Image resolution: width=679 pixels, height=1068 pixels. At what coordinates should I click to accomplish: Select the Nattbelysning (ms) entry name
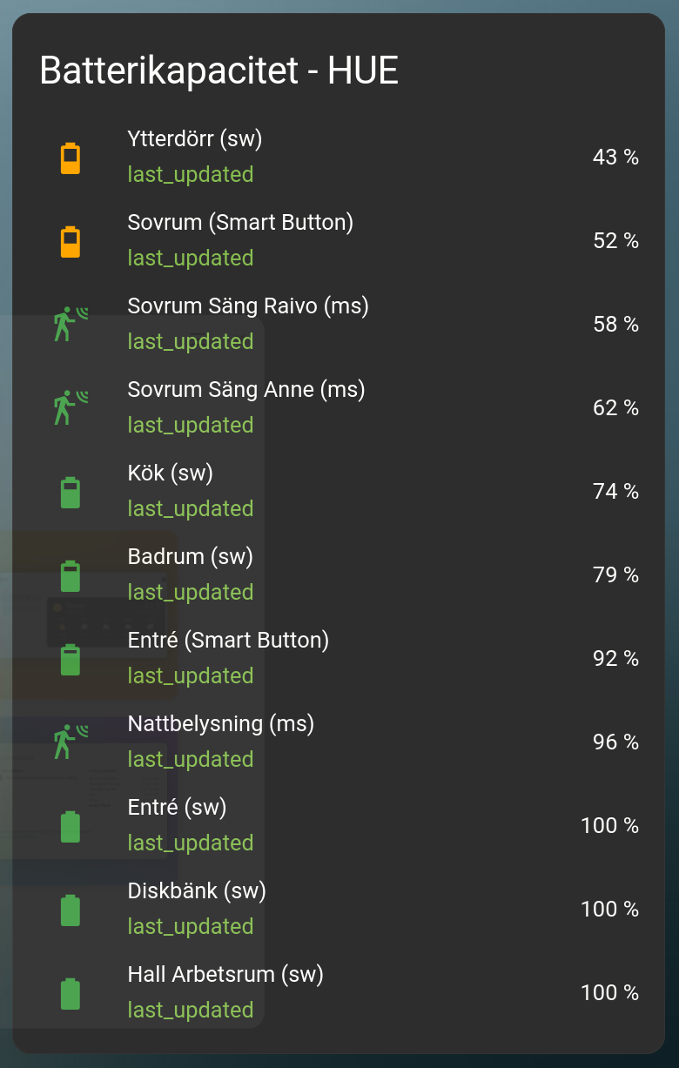[x=220, y=724]
